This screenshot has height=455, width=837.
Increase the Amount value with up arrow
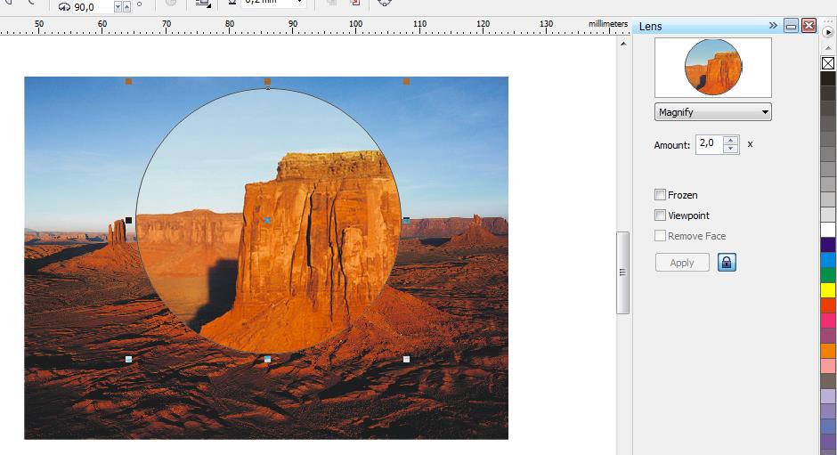coord(731,141)
